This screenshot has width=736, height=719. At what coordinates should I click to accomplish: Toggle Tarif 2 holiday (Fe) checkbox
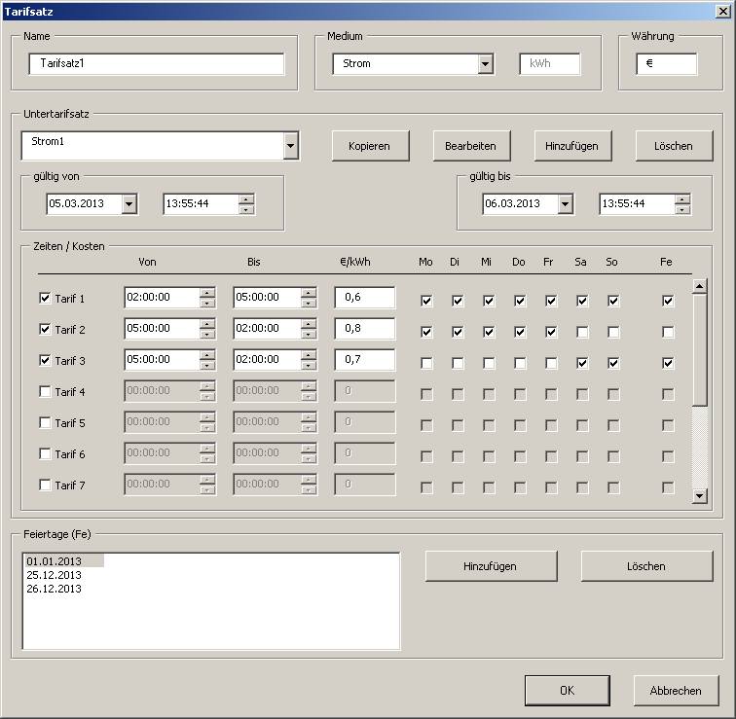(x=668, y=332)
